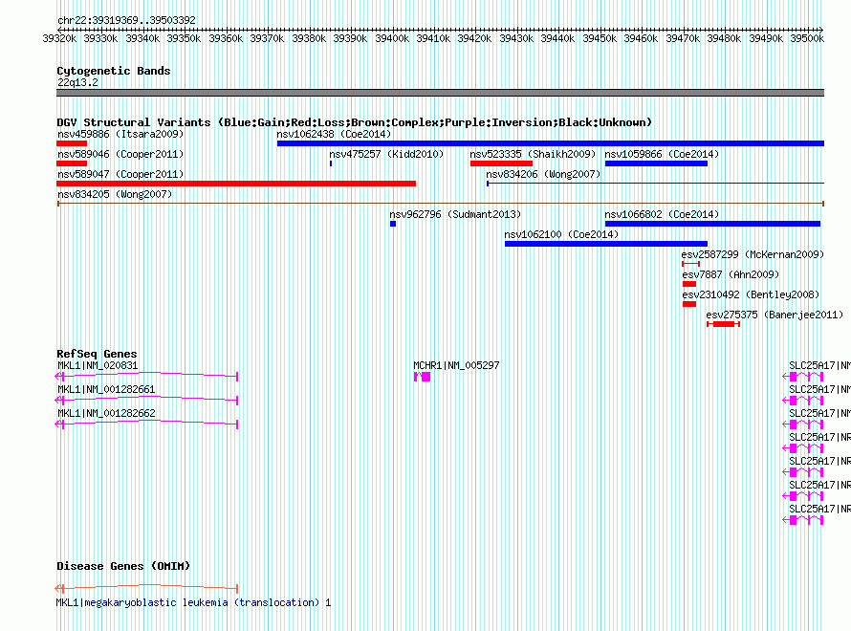This screenshot has width=851, height=631.
Task: Open nsv962796 (Sudmant2013) label
Action: point(455,214)
